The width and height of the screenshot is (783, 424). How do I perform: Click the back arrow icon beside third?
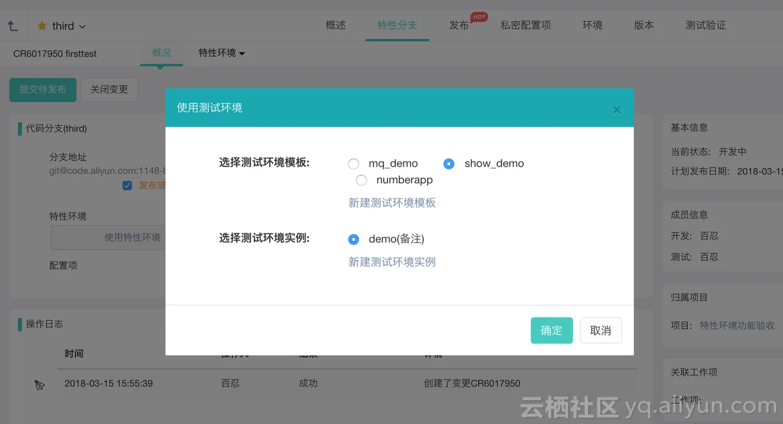(x=13, y=26)
